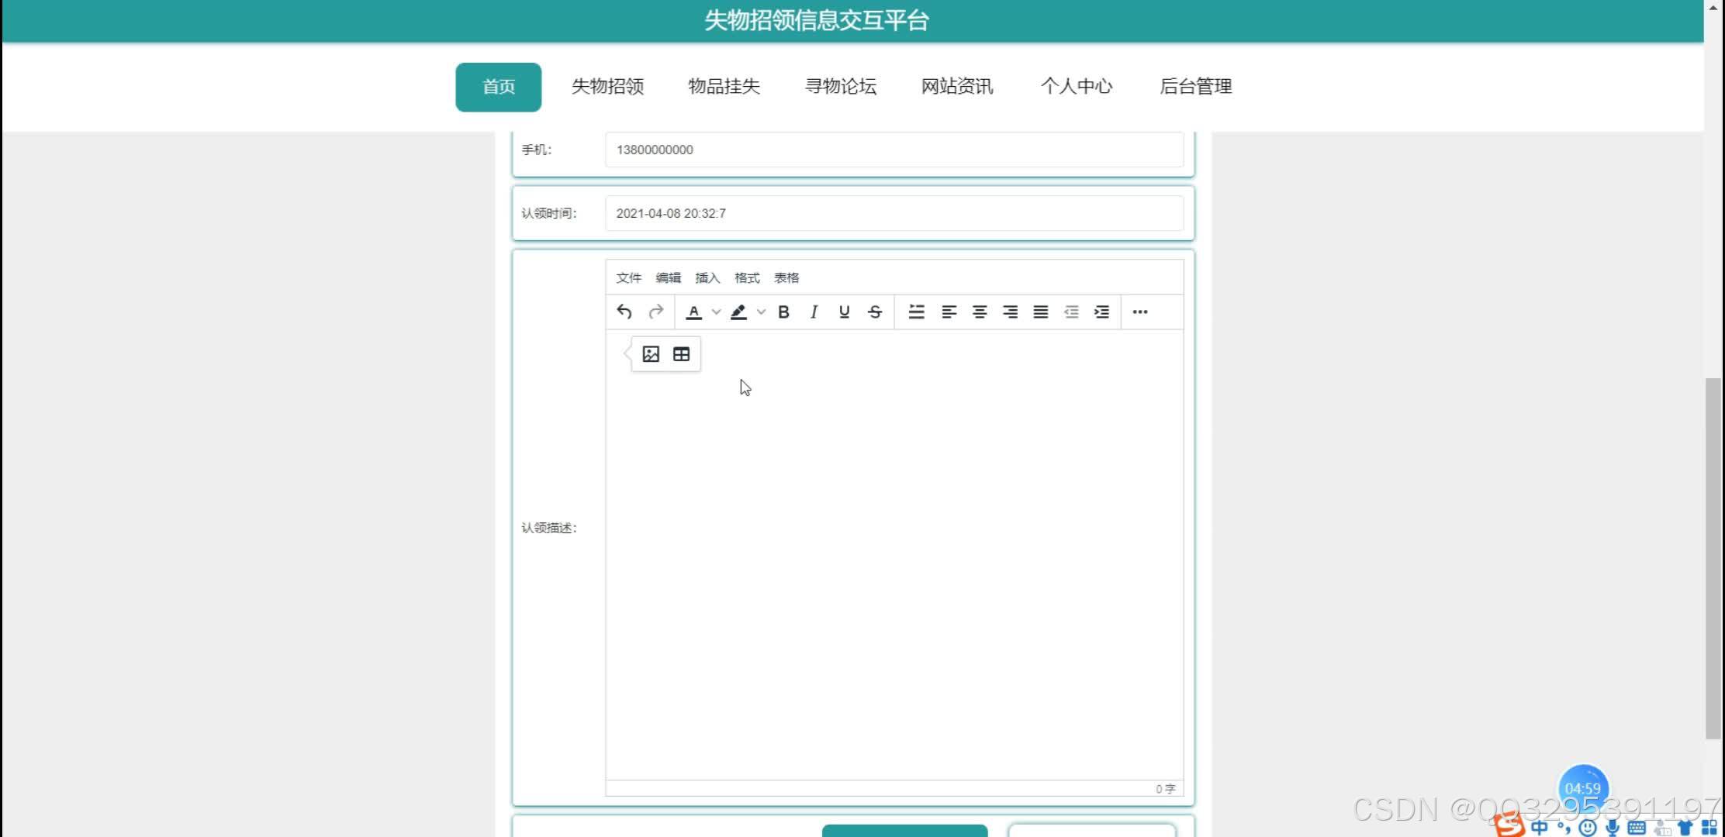Switch the IME Chinese mode 中 icon
This screenshot has height=837, width=1725.
[x=1540, y=828]
